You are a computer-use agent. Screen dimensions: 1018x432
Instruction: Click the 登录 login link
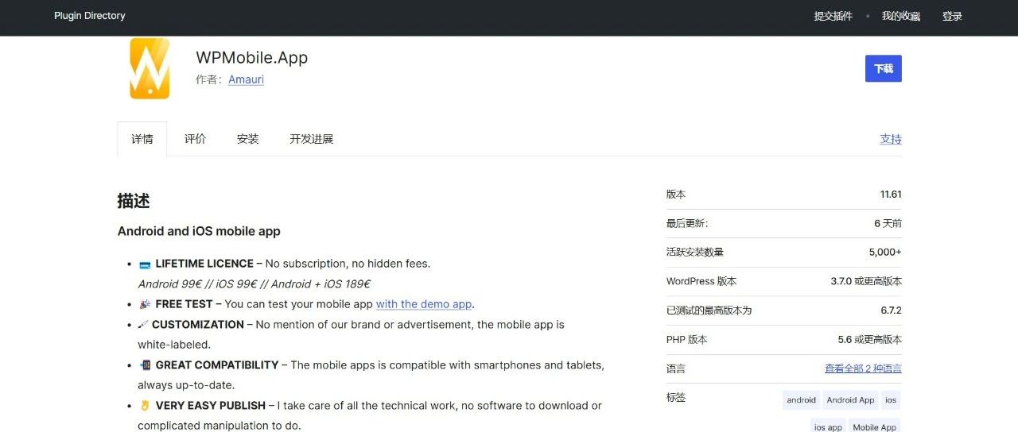point(952,16)
